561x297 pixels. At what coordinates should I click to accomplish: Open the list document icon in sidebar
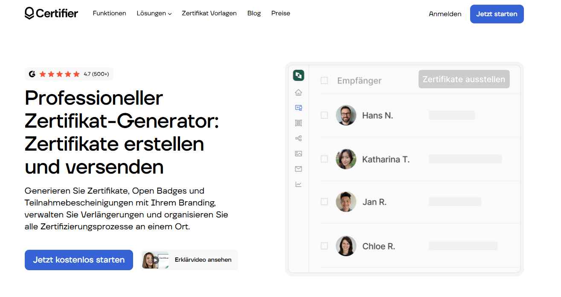[298, 123]
